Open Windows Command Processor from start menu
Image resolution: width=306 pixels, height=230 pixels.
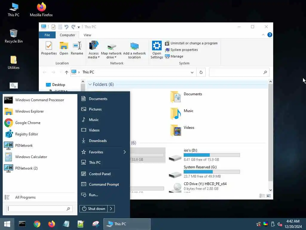(x=40, y=100)
